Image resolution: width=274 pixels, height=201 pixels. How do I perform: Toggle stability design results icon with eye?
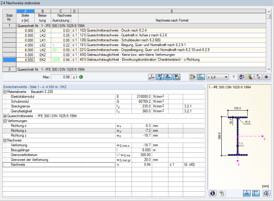click(160, 77)
